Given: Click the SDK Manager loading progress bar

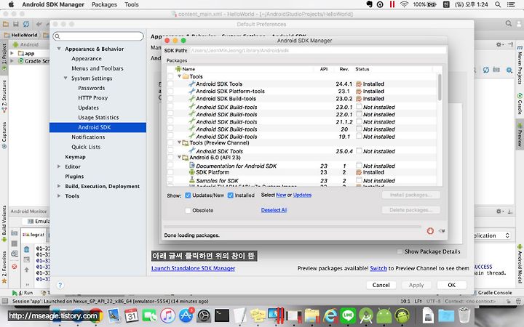Looking at the screenshot, I should pos(293,227).
